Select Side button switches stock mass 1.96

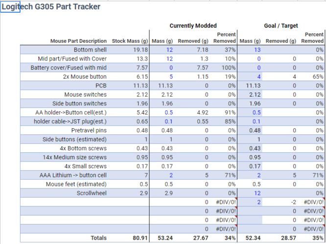point(142,103)
